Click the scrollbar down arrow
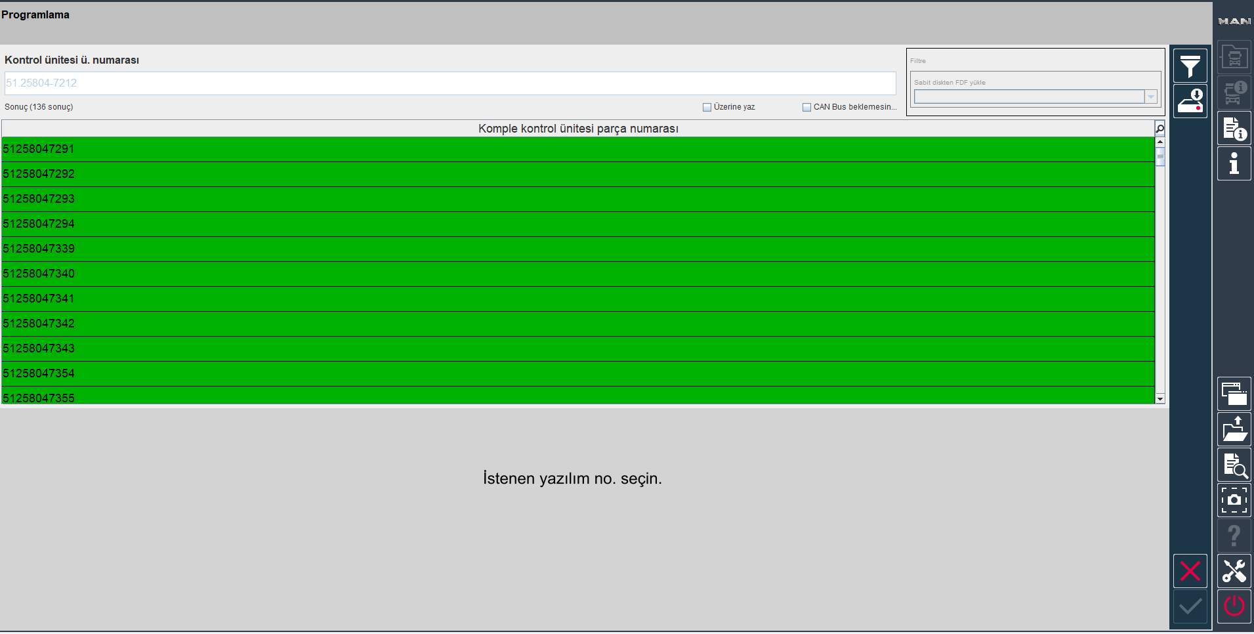 1160,398
